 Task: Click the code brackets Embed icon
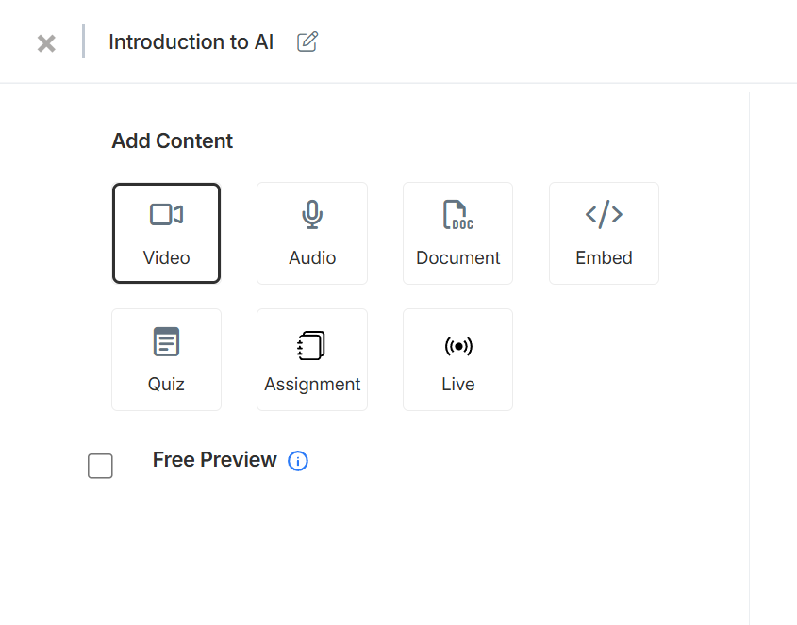tap(604, 215)
